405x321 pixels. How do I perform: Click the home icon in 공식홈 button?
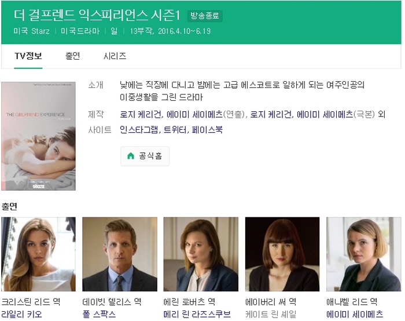[x=130, y=156]
